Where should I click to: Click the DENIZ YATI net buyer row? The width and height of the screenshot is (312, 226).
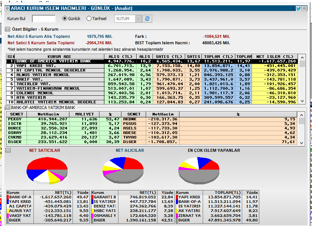click(132, 206)
